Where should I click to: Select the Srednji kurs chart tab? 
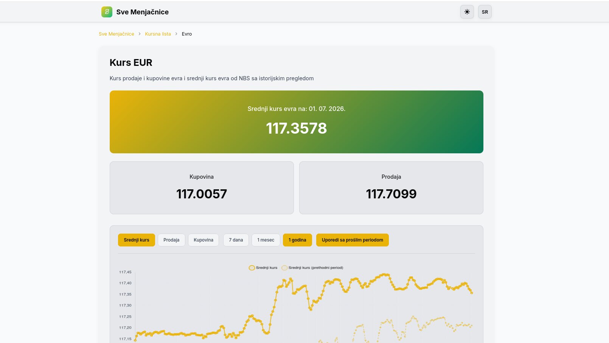tap(137, 240)
